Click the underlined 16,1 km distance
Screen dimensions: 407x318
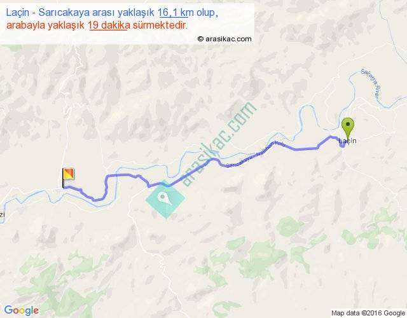click(173, 13)
